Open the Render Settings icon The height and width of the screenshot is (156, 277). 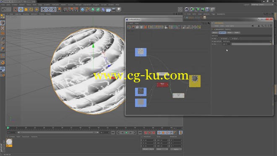click(x=76, y=9)
